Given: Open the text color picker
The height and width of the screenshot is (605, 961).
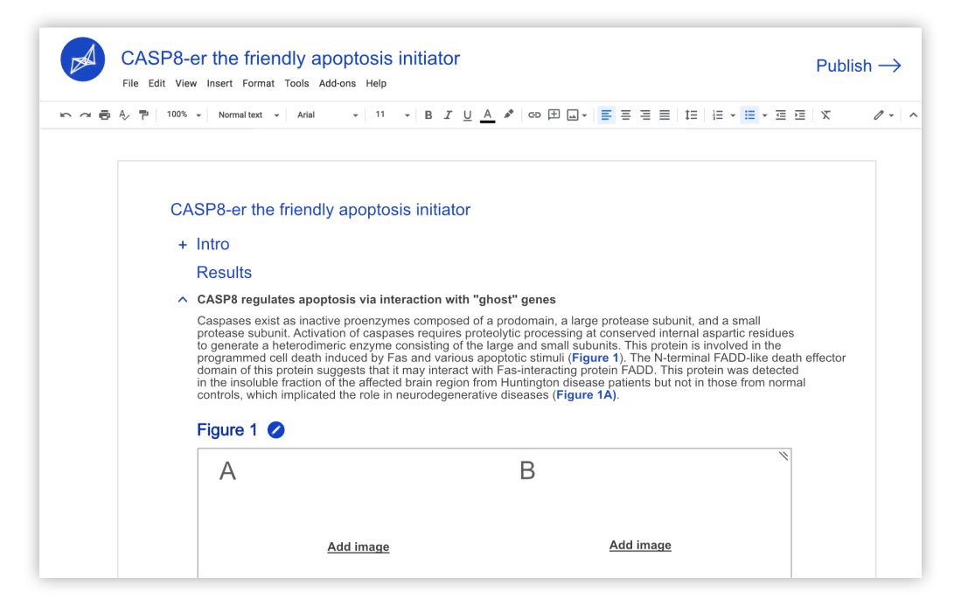Looking at the screenshot, I should tap(487, 115).
